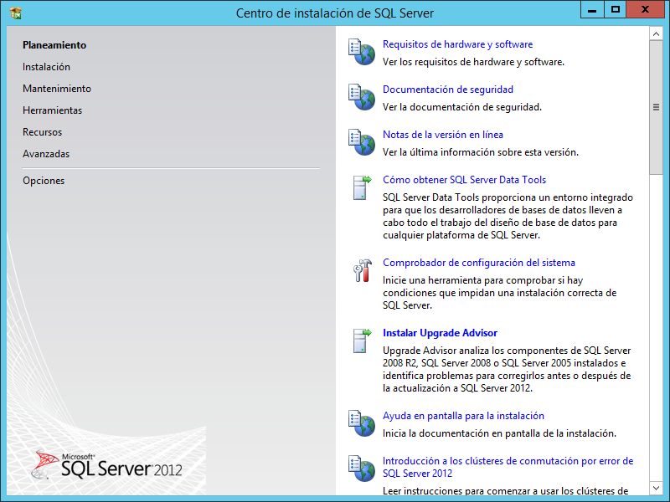Image resolution: width=670 pixels, height=502 pixels.
Task: Click the globe icon beside "Requisitos de hardware y software"
Action: tap(361, 52)
